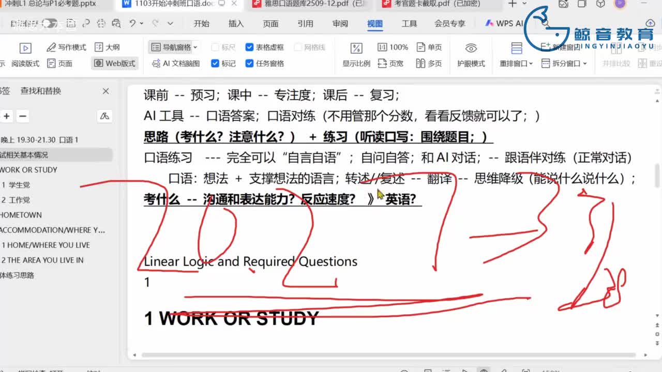Switch to the 考官题卡截取 PDF tab
This screenshot has width=662, height=372.
[x=437, y=4]
